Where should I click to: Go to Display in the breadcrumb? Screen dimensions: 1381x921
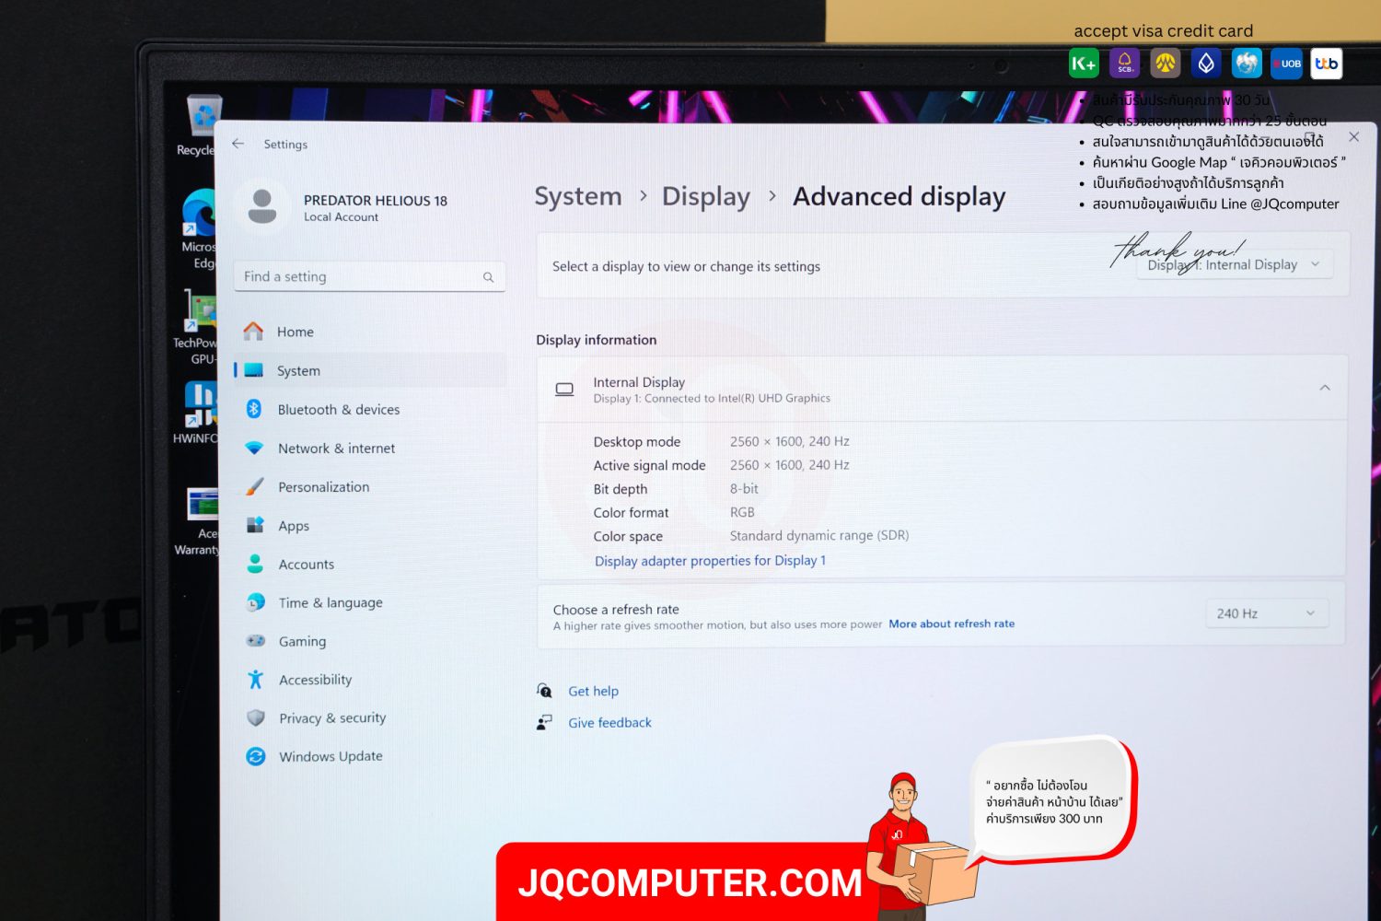[706, 196]
